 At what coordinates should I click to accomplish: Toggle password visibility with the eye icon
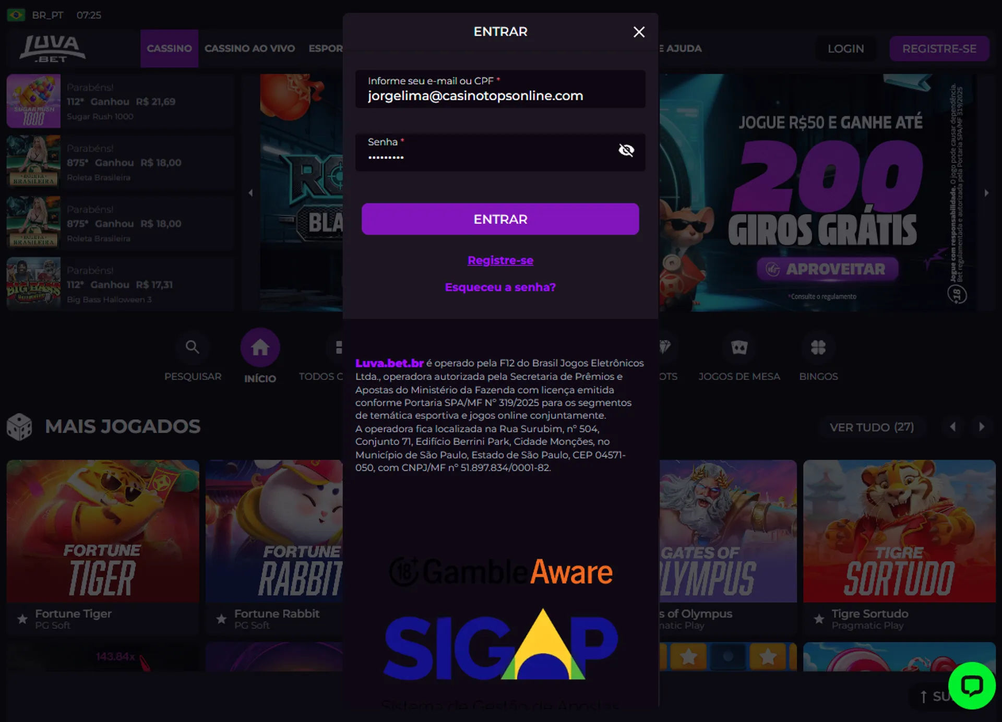[x=626, y=150]
